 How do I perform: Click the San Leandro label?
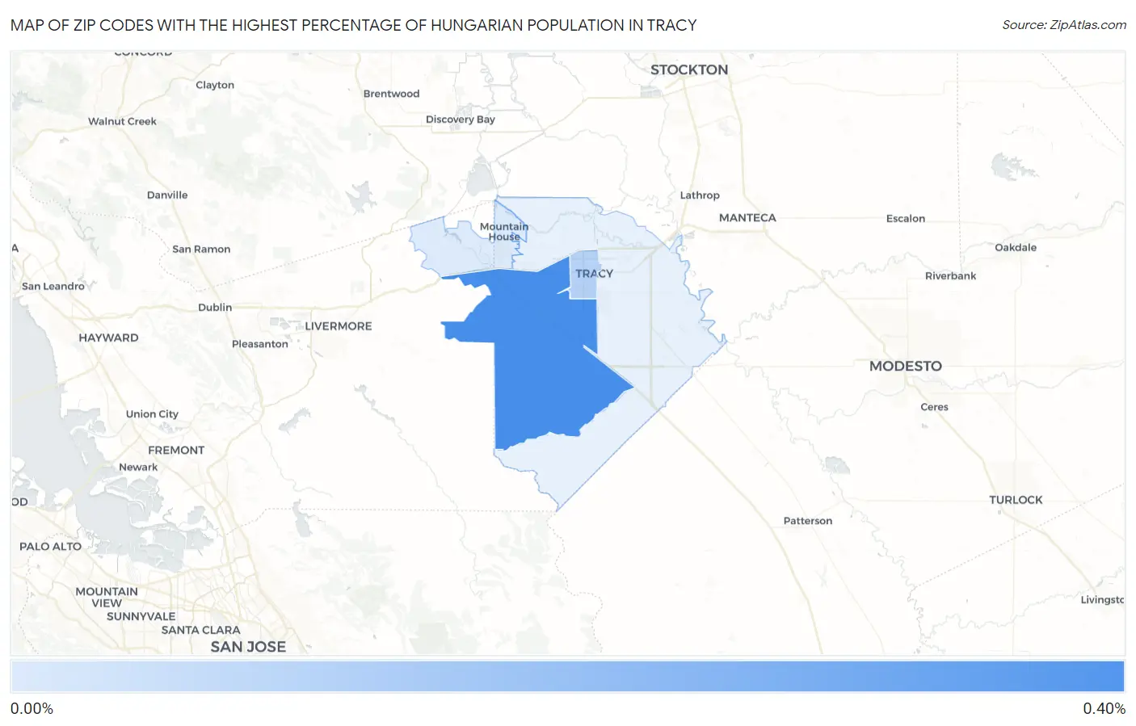click(x=53, y=287)
